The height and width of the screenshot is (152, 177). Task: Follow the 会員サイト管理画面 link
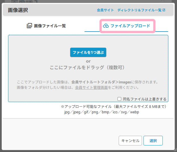(x=91, y=88)
